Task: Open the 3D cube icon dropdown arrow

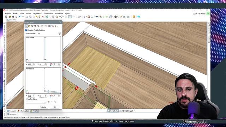Action: [118, 17]
